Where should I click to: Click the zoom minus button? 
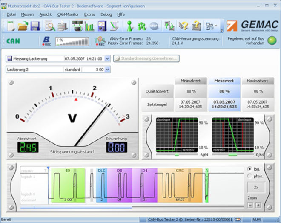pyautogui.click(x=250, y=205)
